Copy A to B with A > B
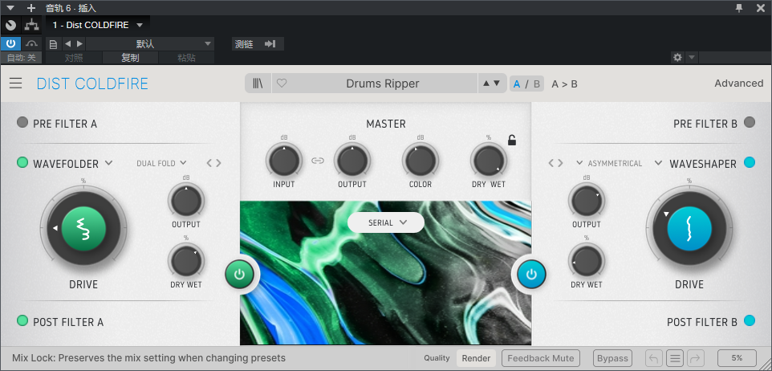The image size is (772, 371). (x=564, y=84)
